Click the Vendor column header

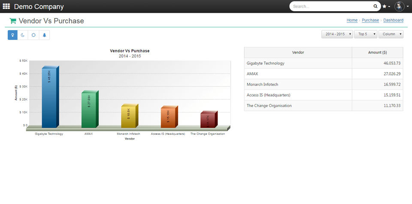click(x=298, y=52)
